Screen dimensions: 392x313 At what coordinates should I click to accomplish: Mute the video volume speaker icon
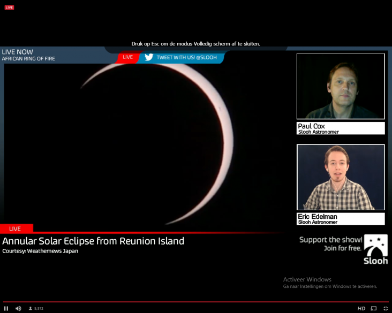point(18,309)
